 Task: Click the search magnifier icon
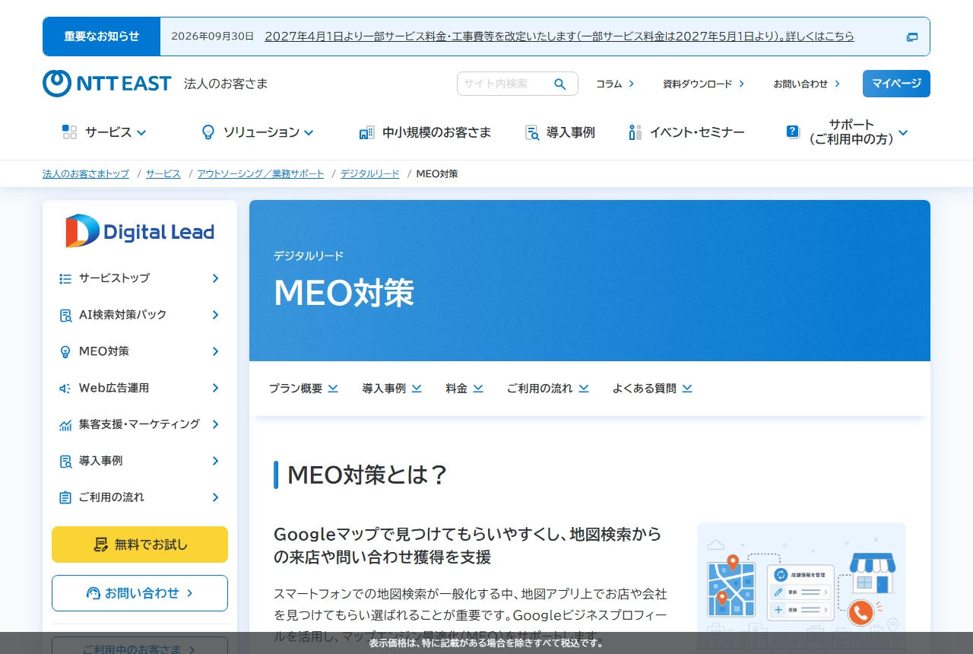pos(560,84)
